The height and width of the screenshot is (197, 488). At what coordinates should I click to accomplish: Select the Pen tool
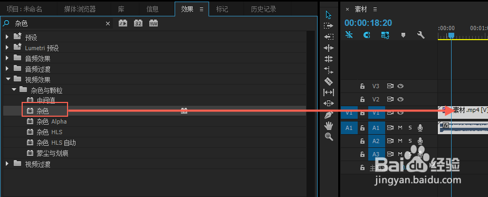[x=329, y=115]
